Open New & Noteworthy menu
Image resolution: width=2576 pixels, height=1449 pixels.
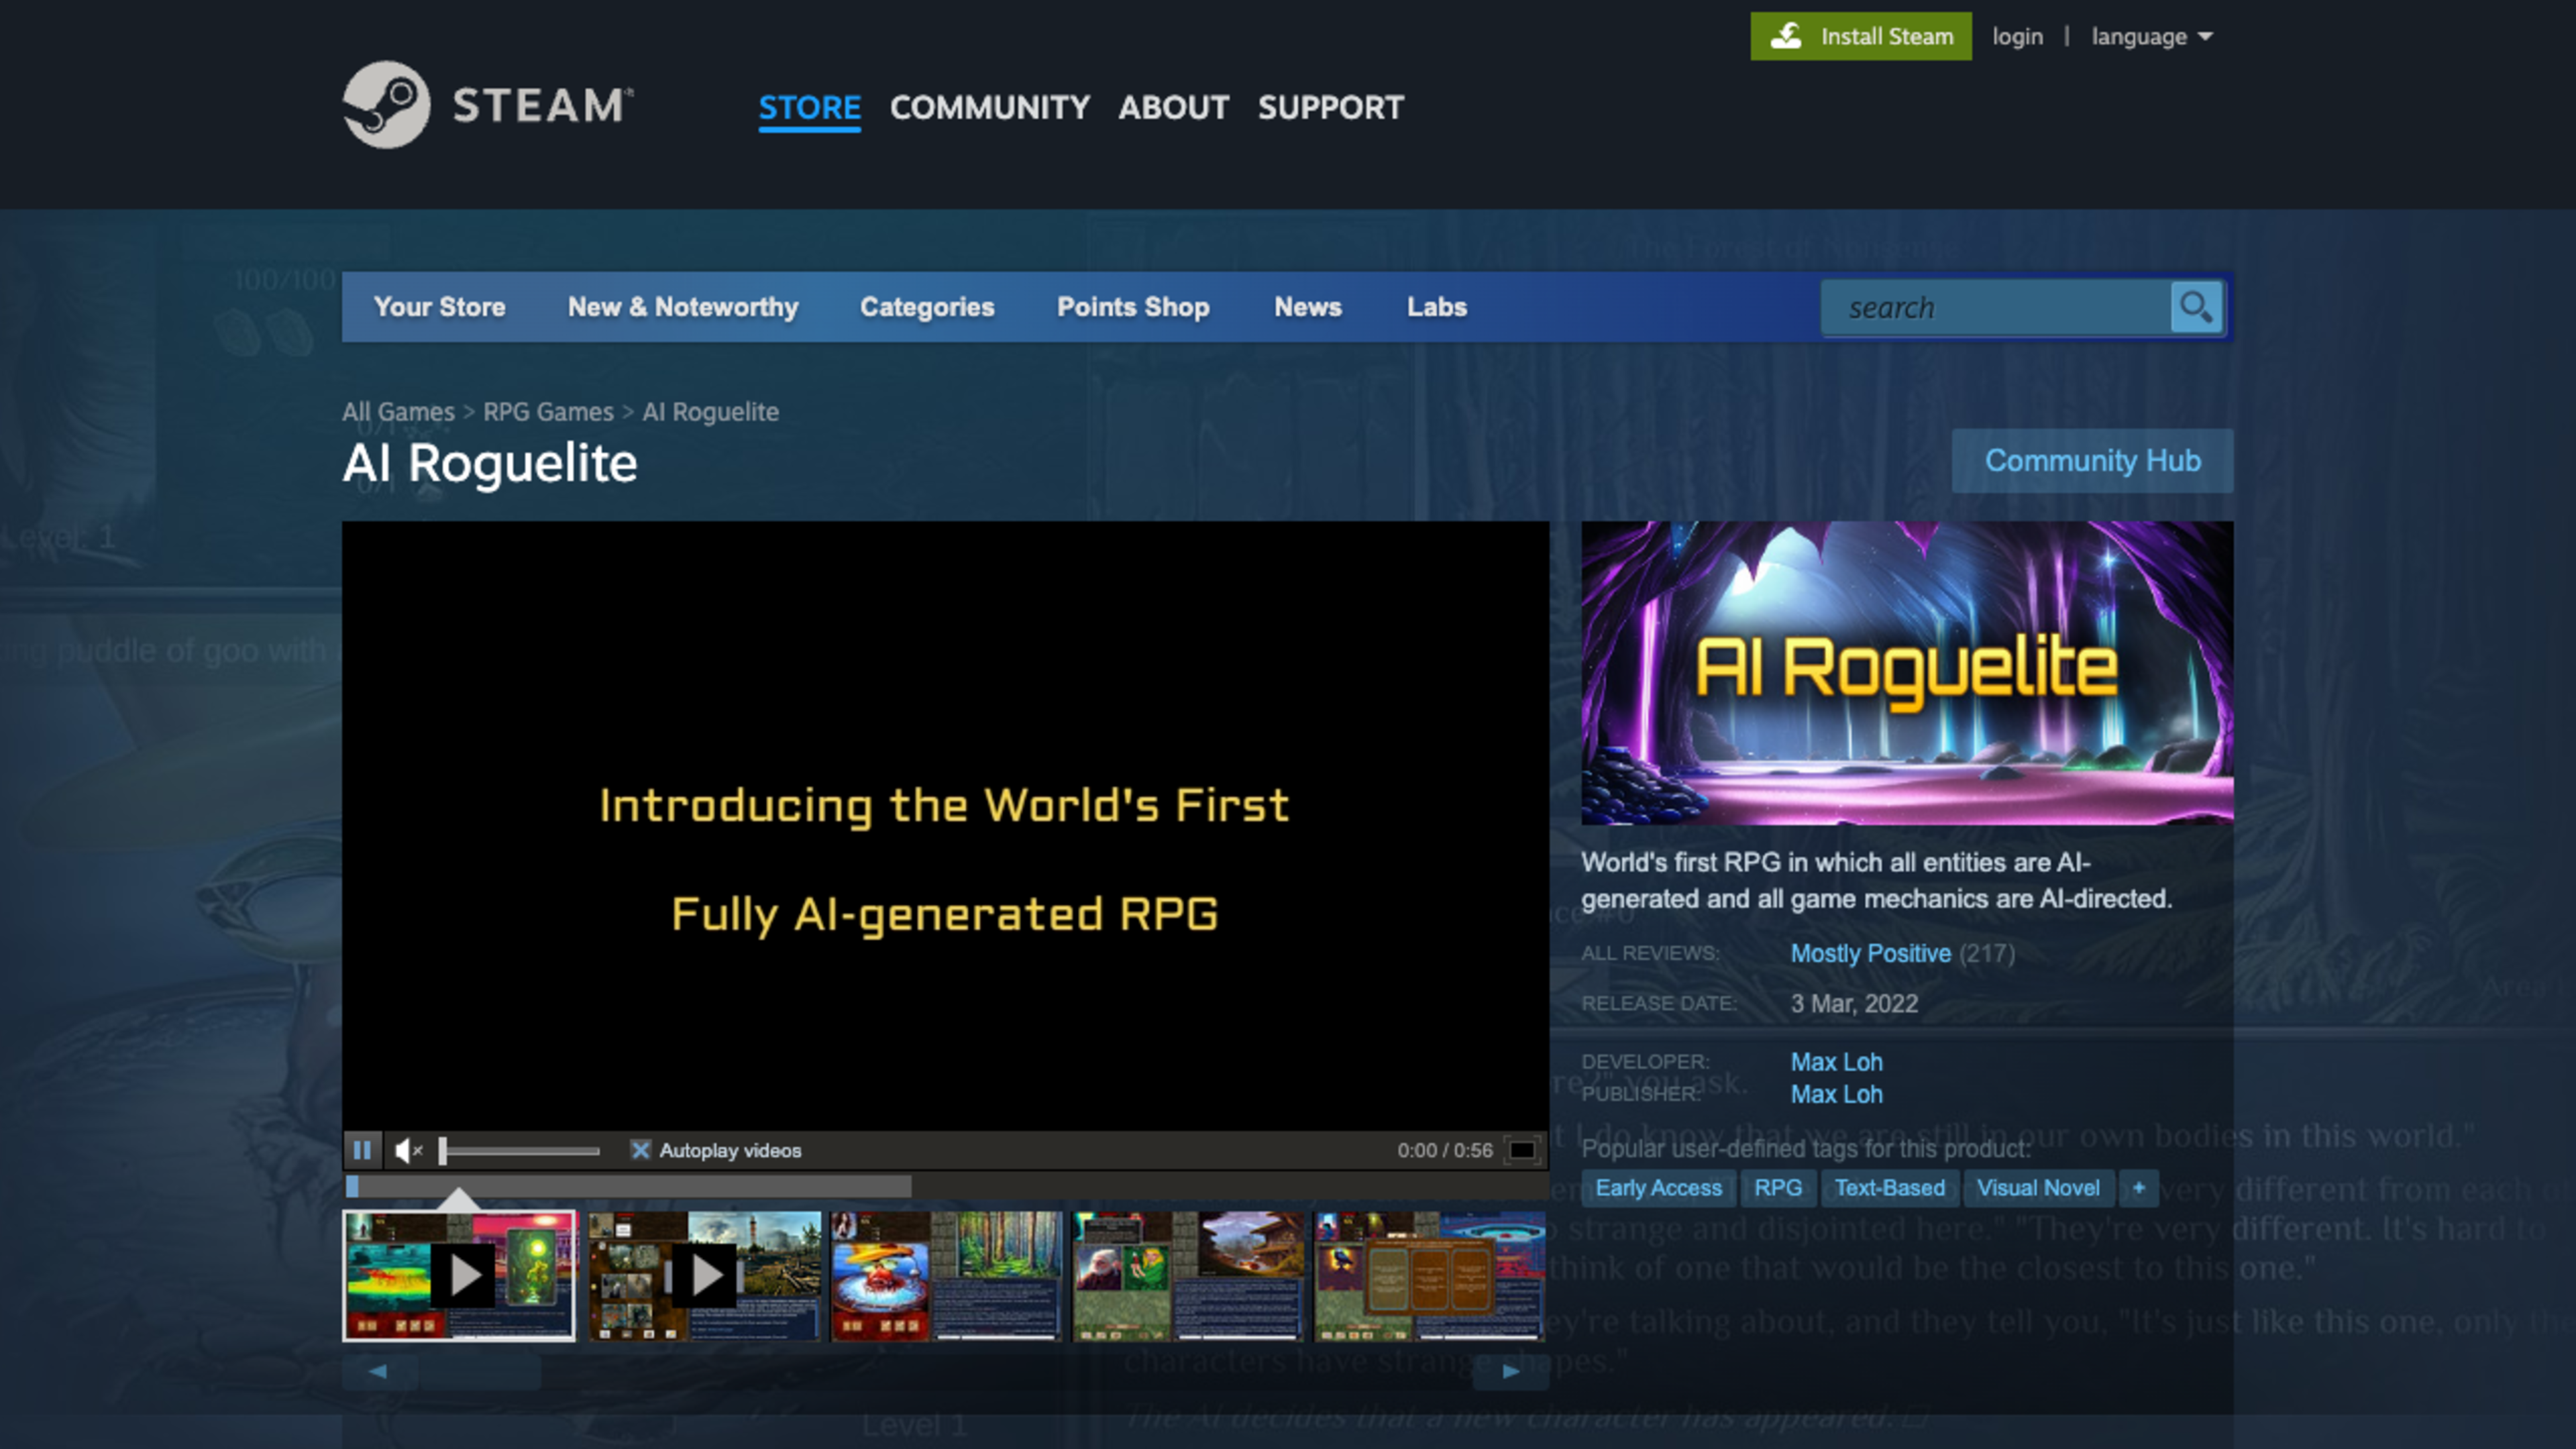coord(683,307)
